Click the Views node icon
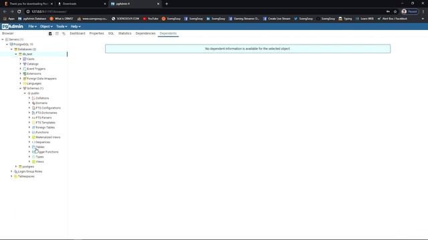The width and height of the screenshot is (428, 240). click(x=33, y=161)
